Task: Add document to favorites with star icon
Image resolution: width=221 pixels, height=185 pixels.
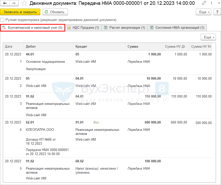Action: [24, 3]
